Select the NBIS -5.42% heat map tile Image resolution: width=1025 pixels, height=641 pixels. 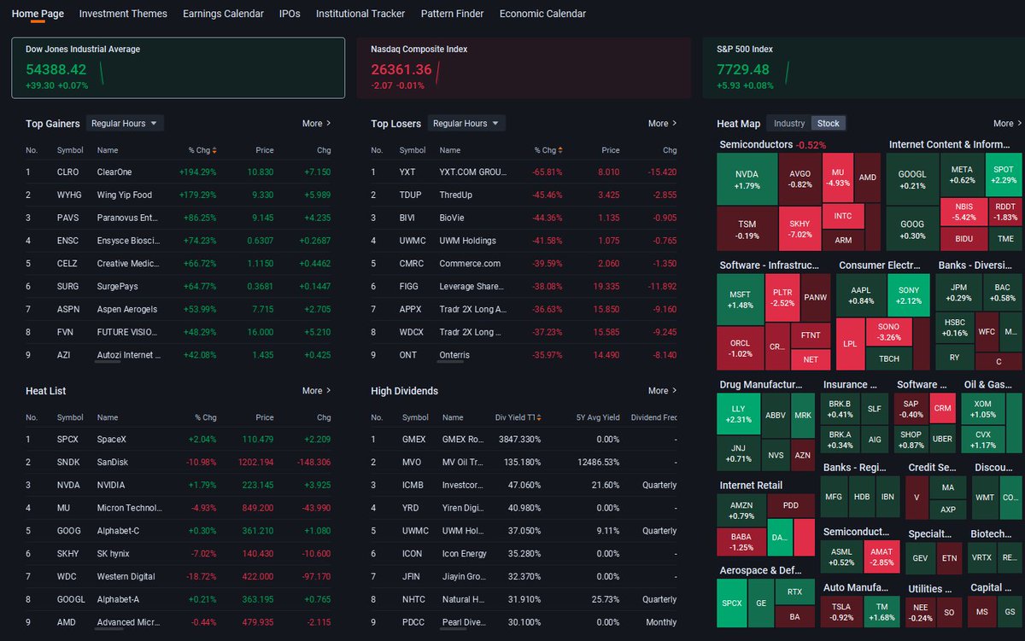(963, 210)
